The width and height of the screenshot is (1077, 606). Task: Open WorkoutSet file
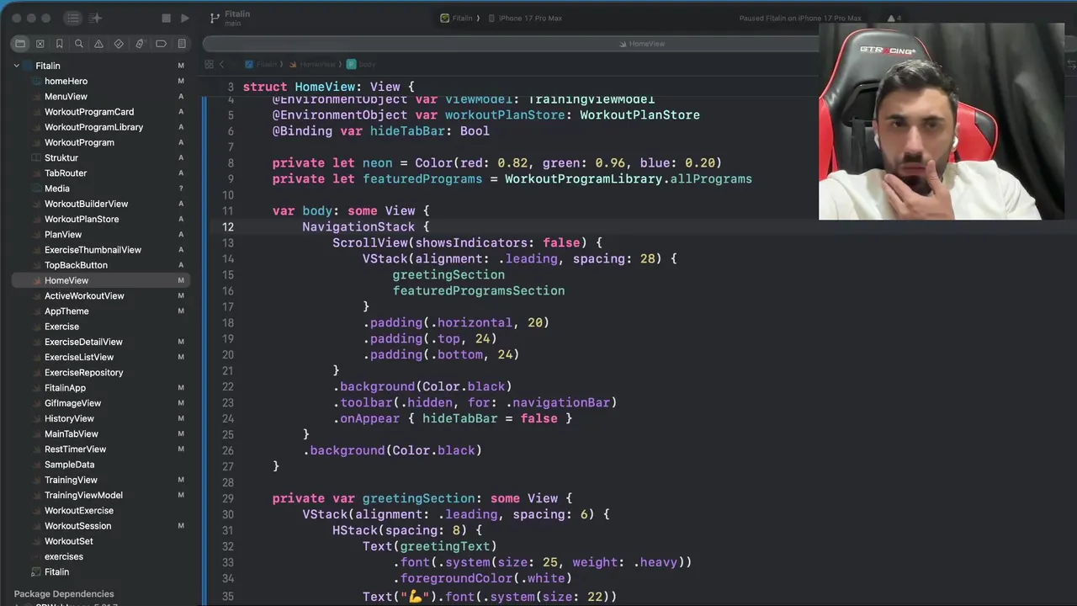pos(68,541)
